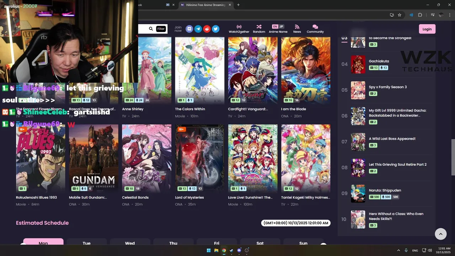Open File Explorer from taskbar
This screenshot has width=455, height=256.
[216, 250]
